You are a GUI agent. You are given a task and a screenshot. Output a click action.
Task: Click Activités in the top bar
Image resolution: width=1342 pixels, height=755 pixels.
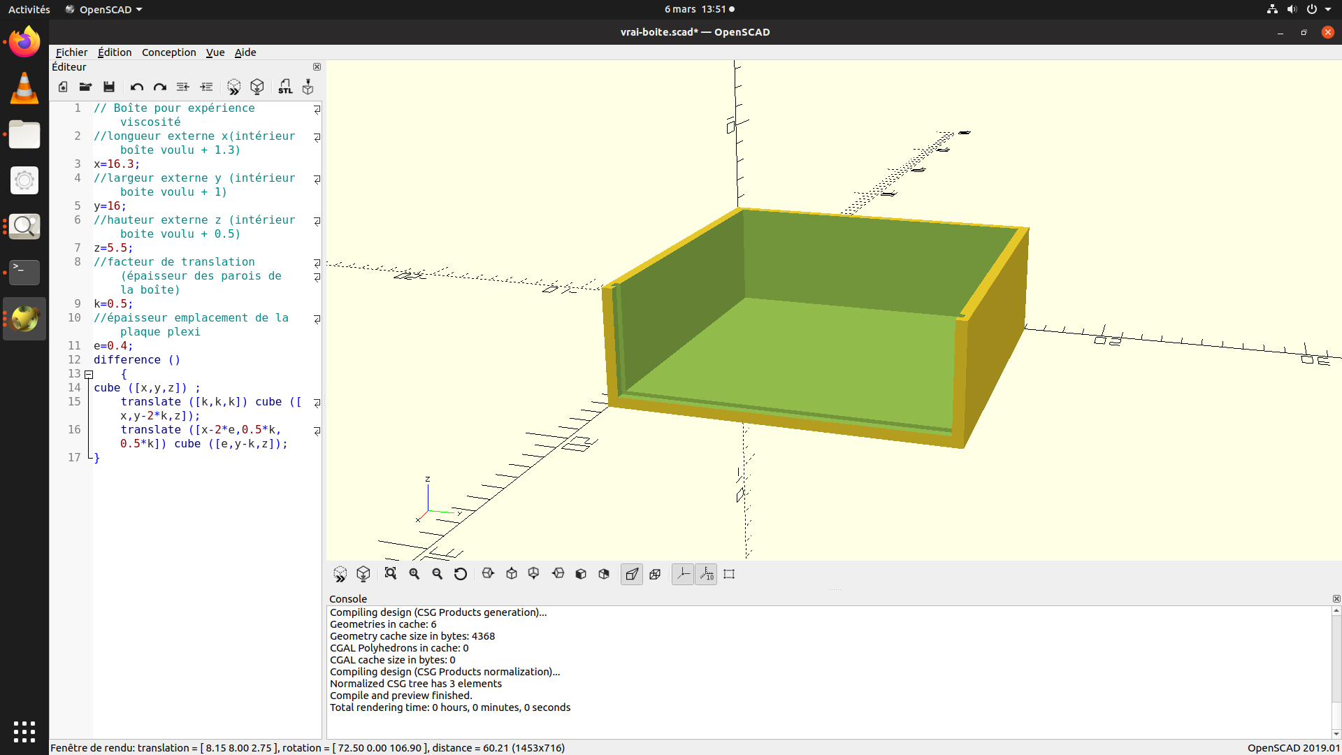29,9
